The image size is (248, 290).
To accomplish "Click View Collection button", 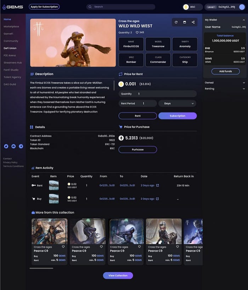I will (118, 275).
